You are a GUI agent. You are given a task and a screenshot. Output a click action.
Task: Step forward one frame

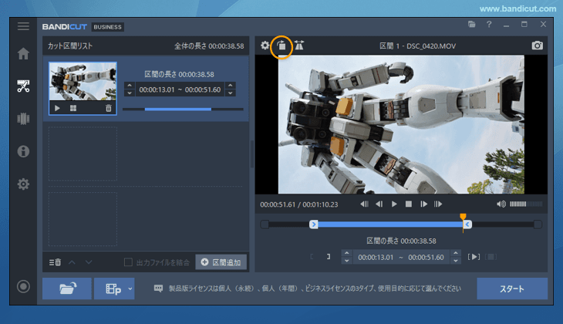[423, 204]
